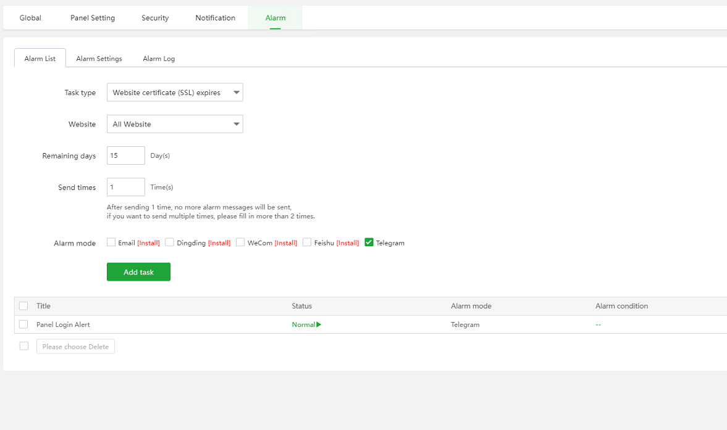Click the Install link beside Email

point(148,243)
